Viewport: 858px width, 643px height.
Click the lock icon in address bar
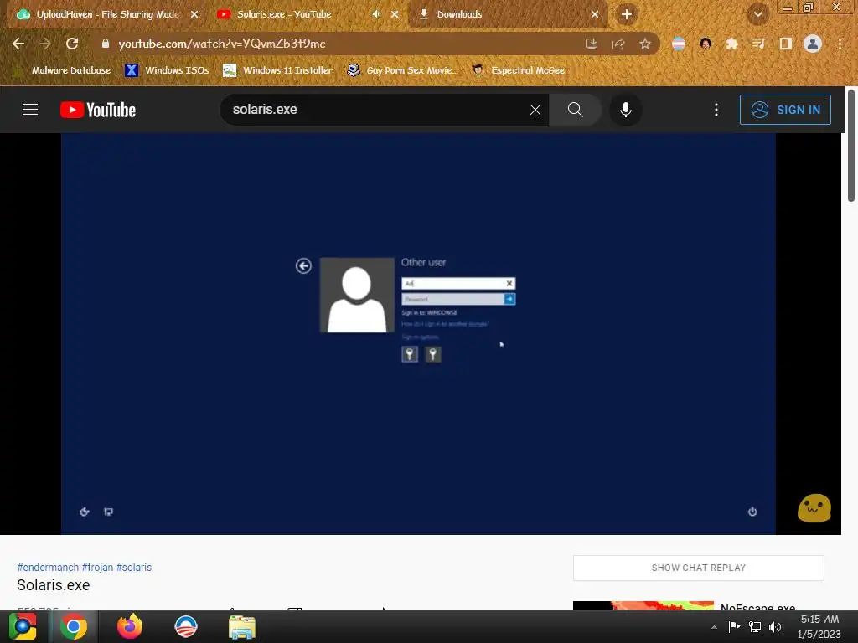click(x=106, y=44)
